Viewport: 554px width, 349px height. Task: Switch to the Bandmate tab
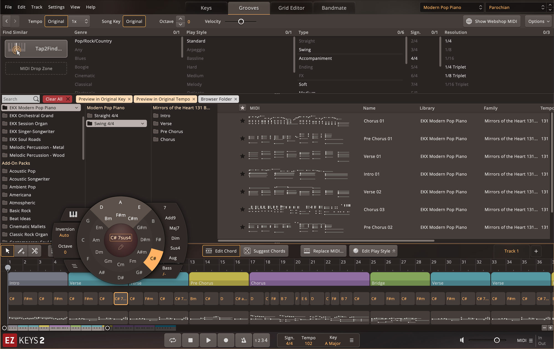pos(334,8)
